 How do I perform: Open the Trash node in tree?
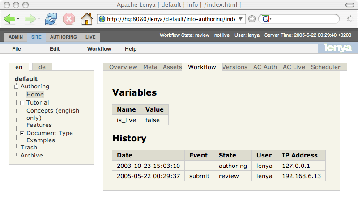29,148
